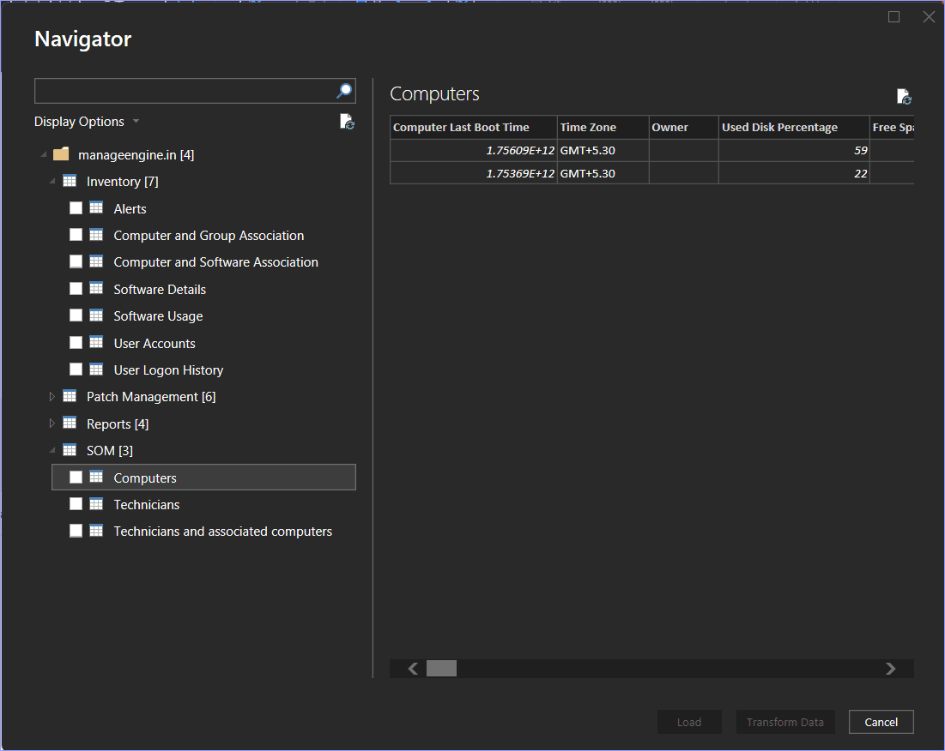Image resolution: width=945 pixels, height=751 pixels.
Task: Check the User Logon History checkbox
Action: [76, 369]
